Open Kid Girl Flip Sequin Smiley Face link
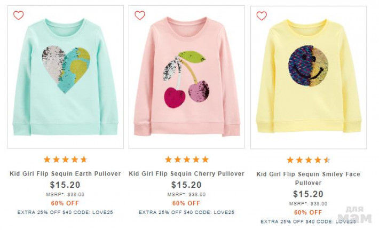The height and width of the screenshot is (230, 379). (309, 178)
